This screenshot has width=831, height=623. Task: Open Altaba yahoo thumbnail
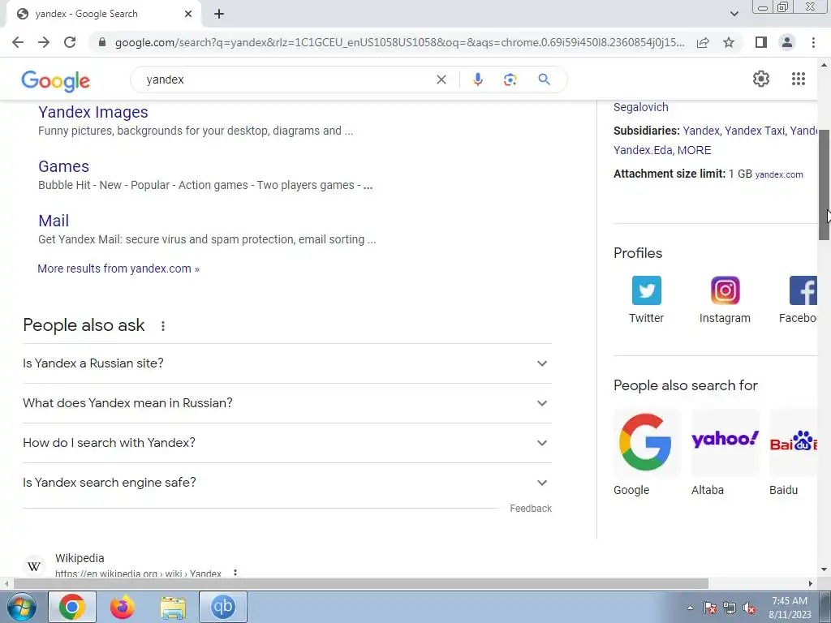tap(725, 442)
